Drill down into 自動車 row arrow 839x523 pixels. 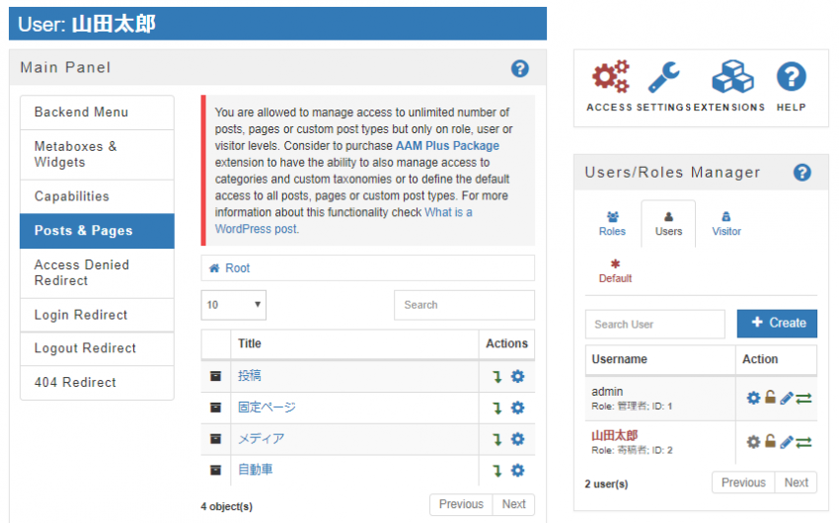[497, 471]
